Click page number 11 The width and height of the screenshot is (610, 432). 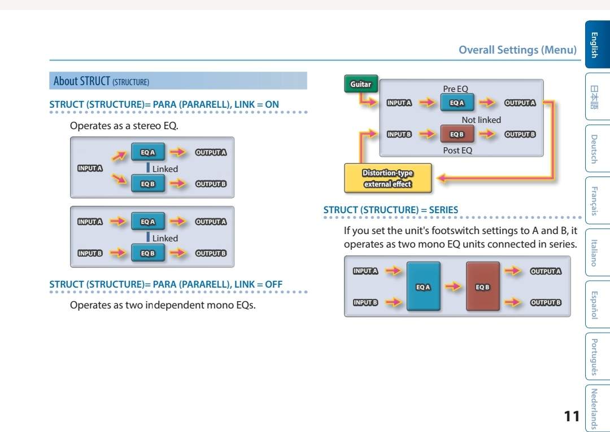coord(572,416)
